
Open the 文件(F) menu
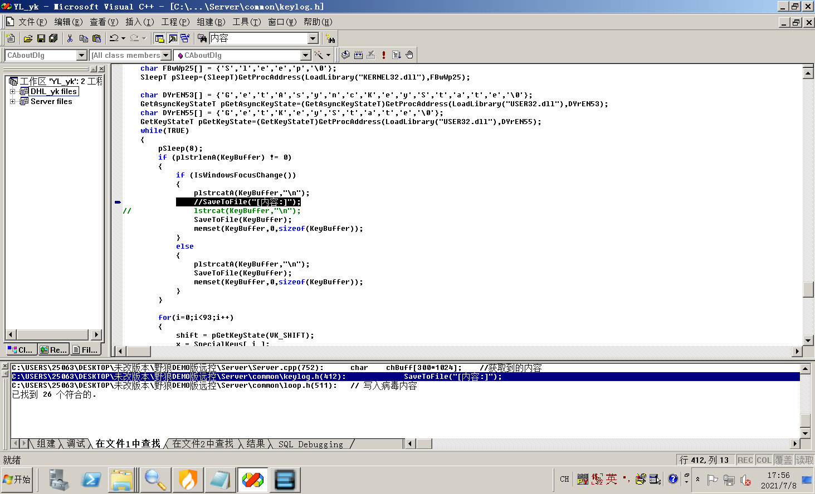(x=33, y=22)
